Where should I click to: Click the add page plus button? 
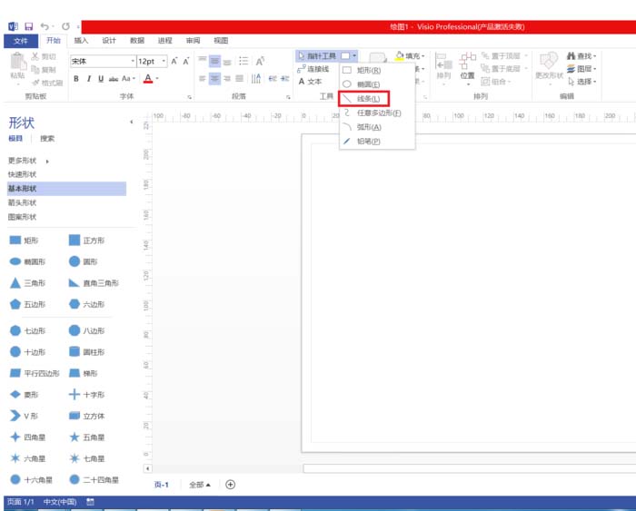[231, 485]
